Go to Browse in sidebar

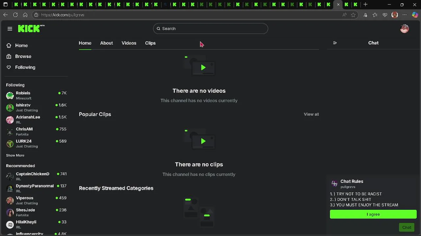23,56
